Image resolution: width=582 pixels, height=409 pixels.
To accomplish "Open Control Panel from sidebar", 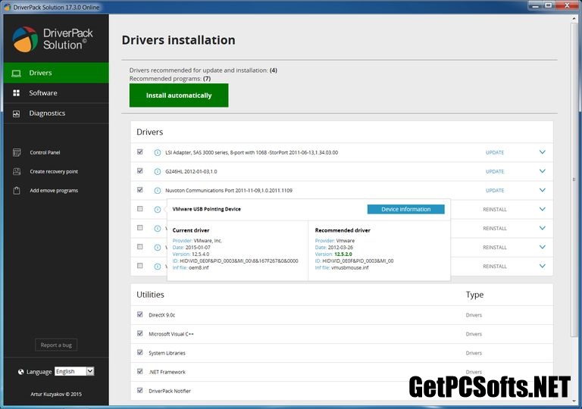I will [45, 152].
